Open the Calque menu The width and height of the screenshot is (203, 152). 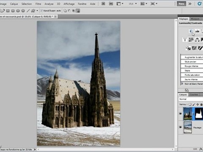(x=14, y=4)
